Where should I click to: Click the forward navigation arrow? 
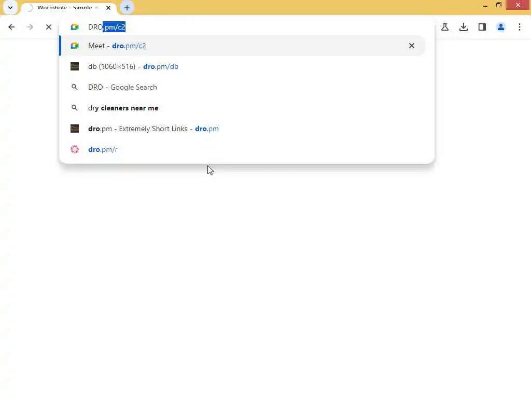[x=30, y=27]
